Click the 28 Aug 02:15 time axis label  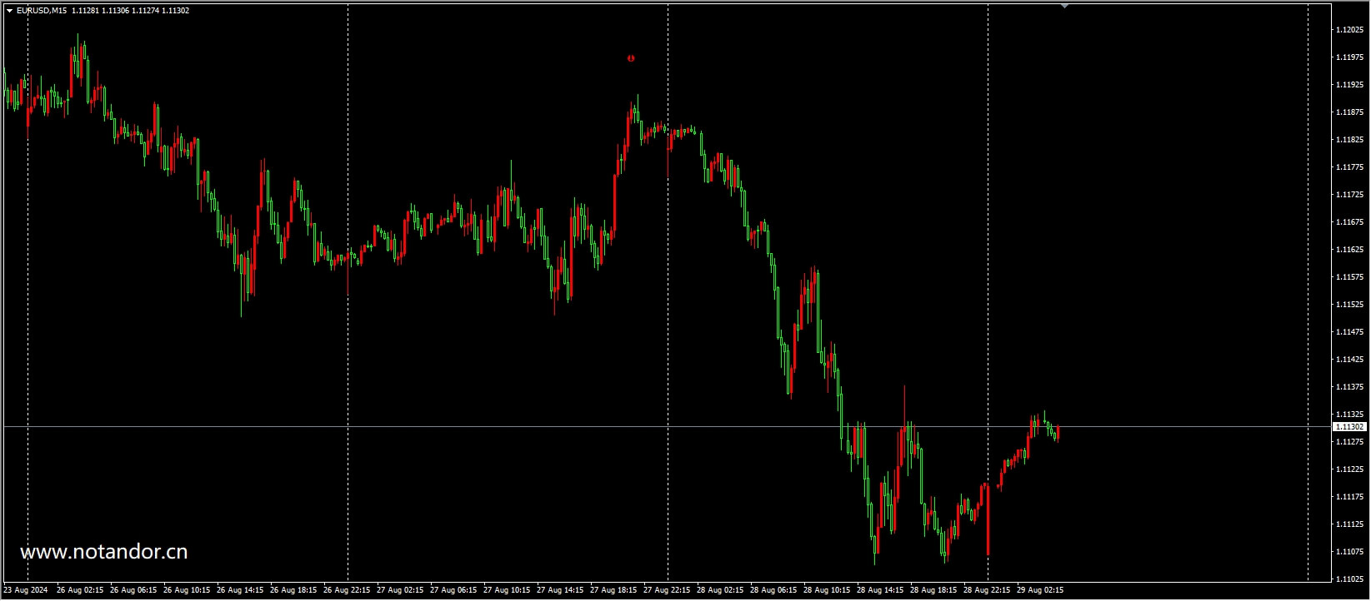tap(720, 590)
